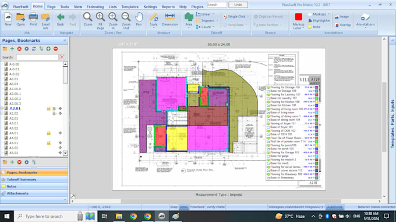Toggle Single Click takeoff mode

tap(235, 17)
